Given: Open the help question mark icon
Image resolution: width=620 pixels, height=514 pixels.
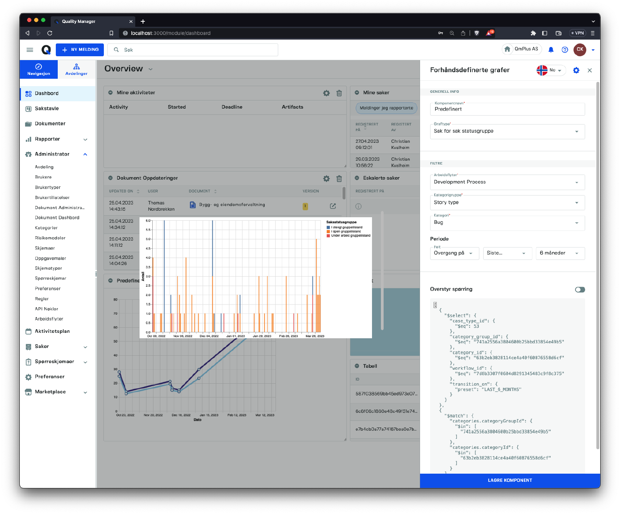Looking at the screenshot, I should [x=565, y=50].
